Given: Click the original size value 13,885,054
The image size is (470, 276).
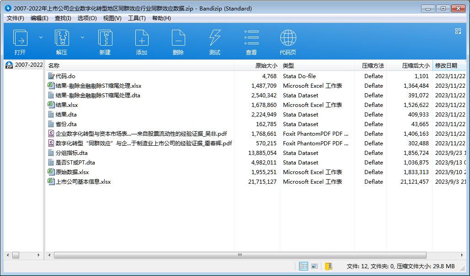Looking at the screenshot, I should pos(262,153).
